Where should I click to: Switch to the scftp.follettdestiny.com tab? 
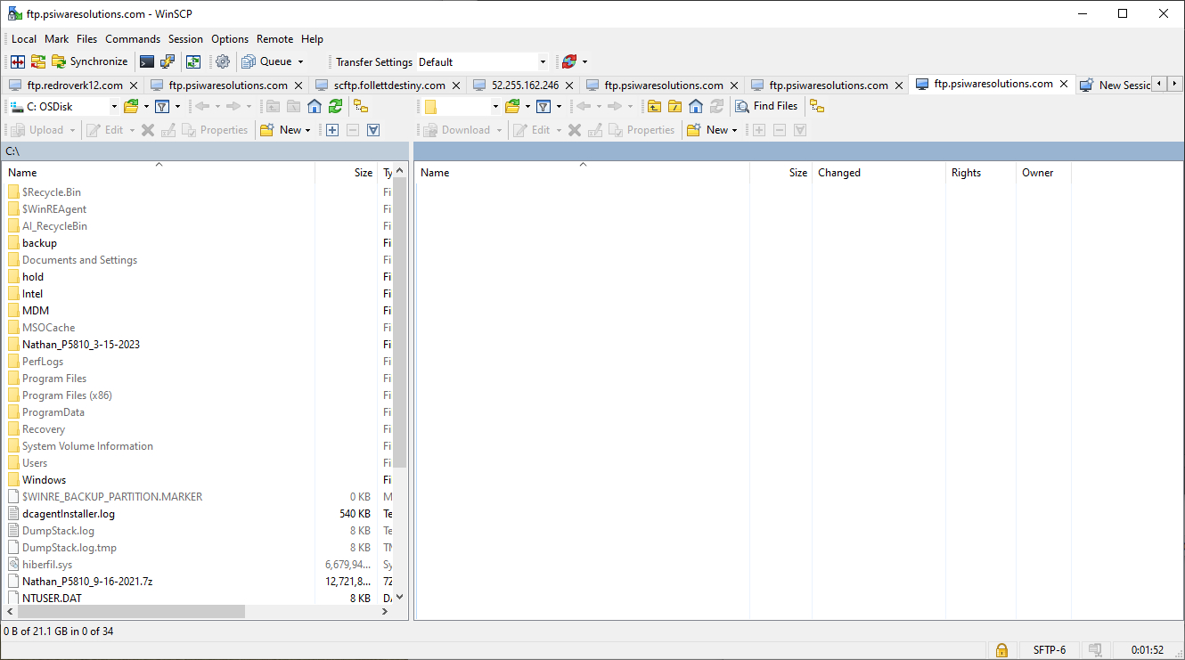click(389, 86)
